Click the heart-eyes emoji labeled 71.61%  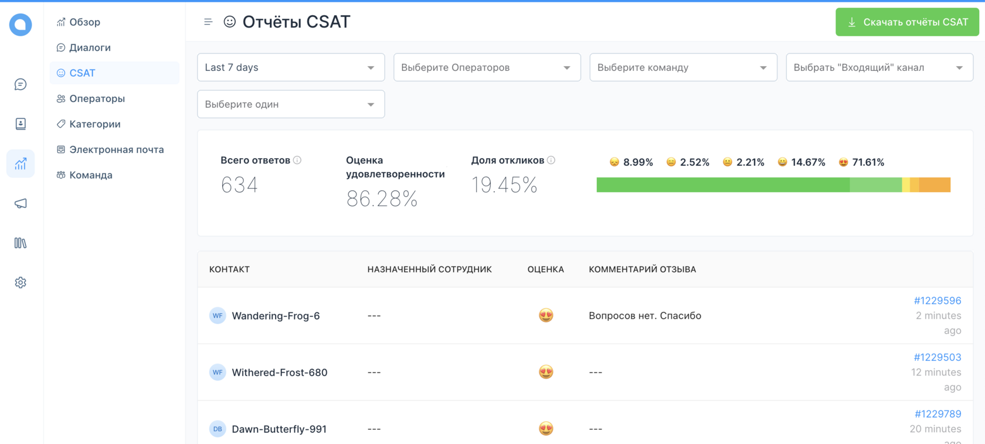click(x=843, y=162)
